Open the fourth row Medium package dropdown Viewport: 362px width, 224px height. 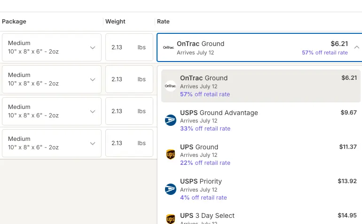[x=52, y=143]
